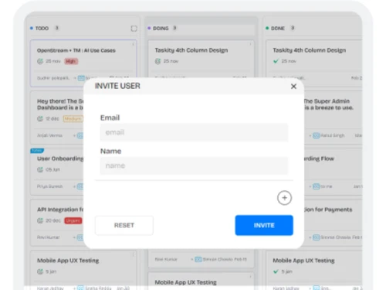The width and height of the screenshot is (386, 290).
Task: Click the INVITE USER dialog title
Action: point(117,86)
